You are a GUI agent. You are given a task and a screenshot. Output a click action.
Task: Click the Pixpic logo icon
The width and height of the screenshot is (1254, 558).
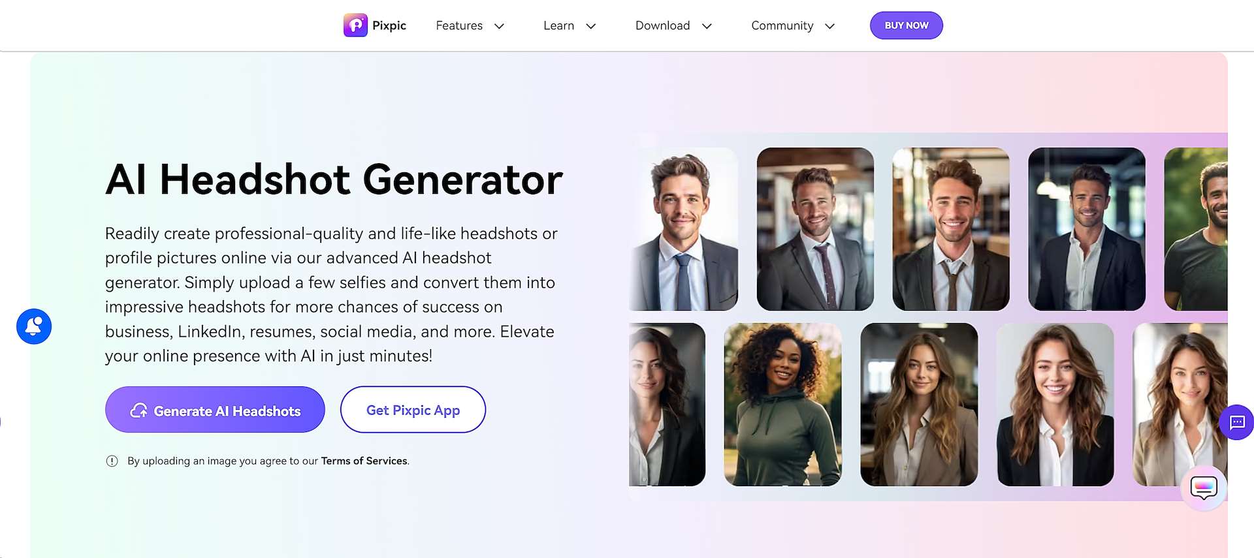tap(355, 25)
